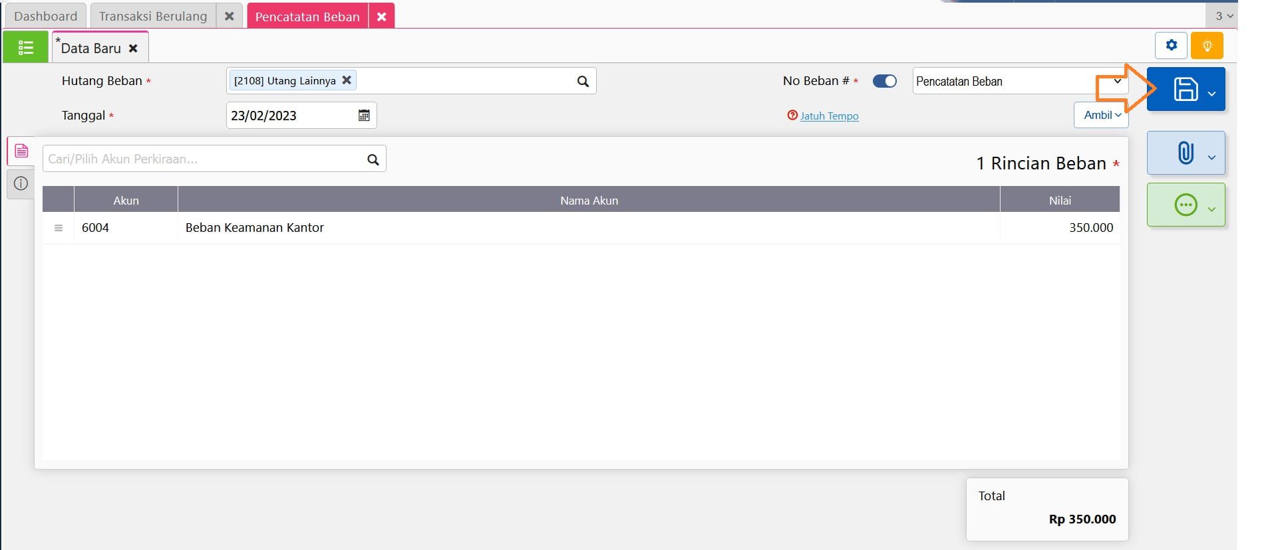The width and height of the screenshot is (1276, 550).
Task: Select the Beban Keamanan Kantor row
Action: pyautogui.click(x=255, y=228)
